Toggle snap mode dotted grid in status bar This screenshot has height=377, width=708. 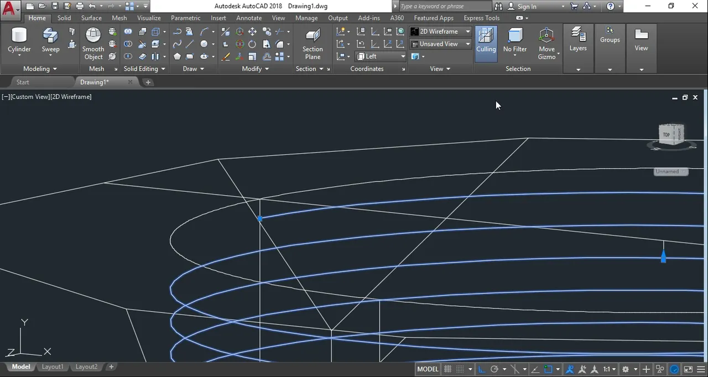pyautogui.click(x=460, y=369)
